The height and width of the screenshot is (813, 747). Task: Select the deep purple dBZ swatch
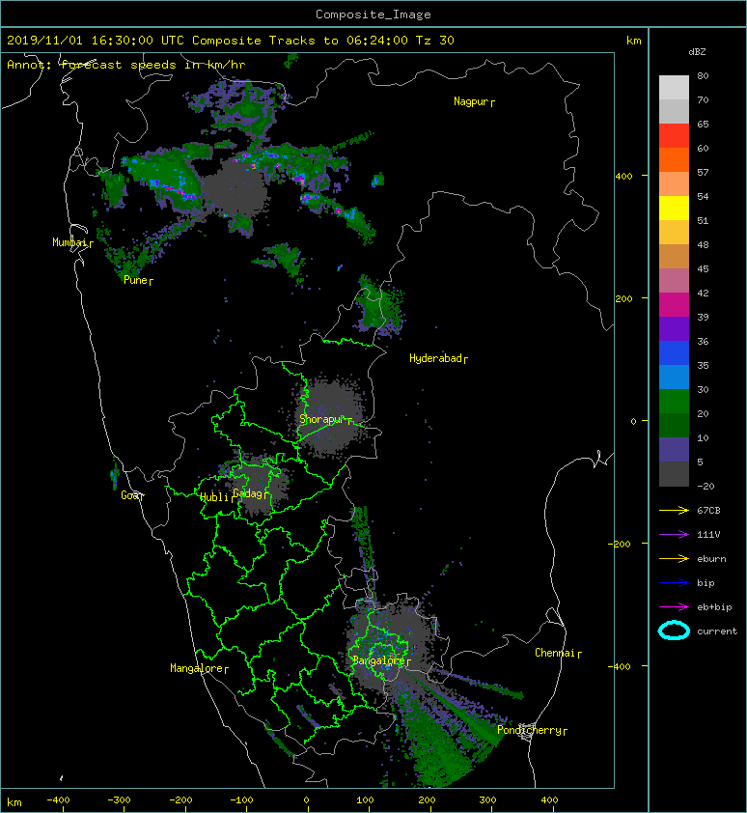pos(674,328)
